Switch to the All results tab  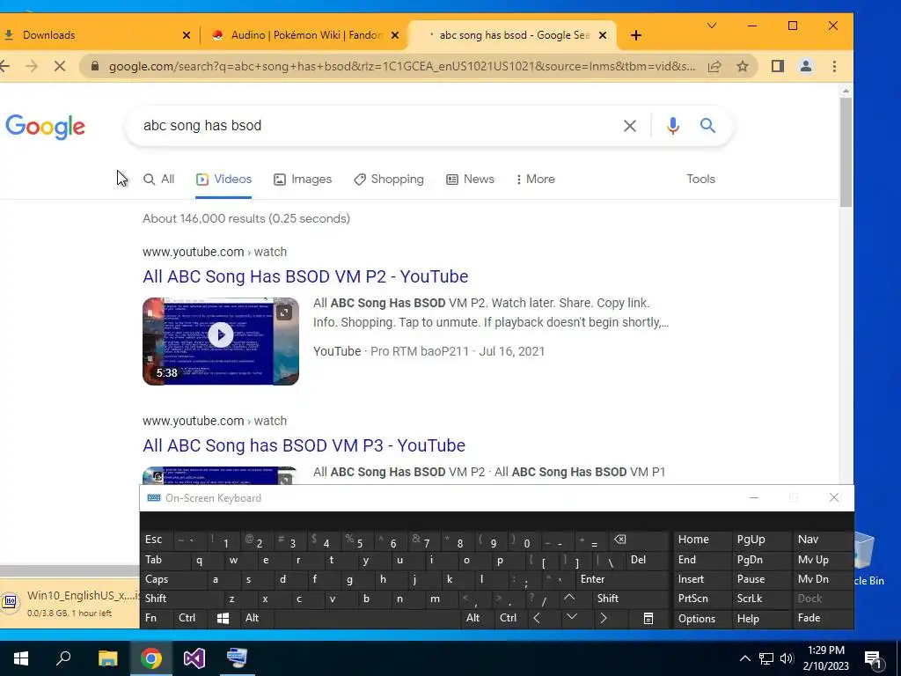[x=158, y=180]
